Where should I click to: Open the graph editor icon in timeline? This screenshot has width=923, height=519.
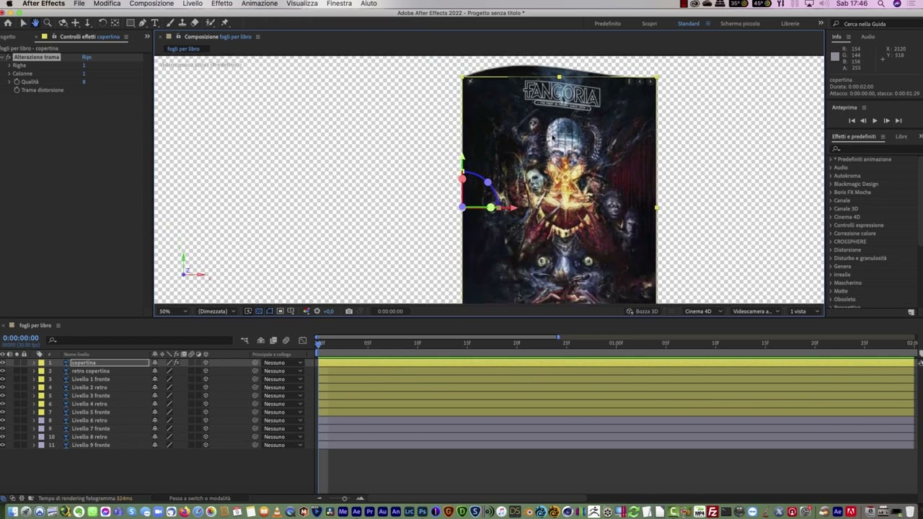click(303, 340)
